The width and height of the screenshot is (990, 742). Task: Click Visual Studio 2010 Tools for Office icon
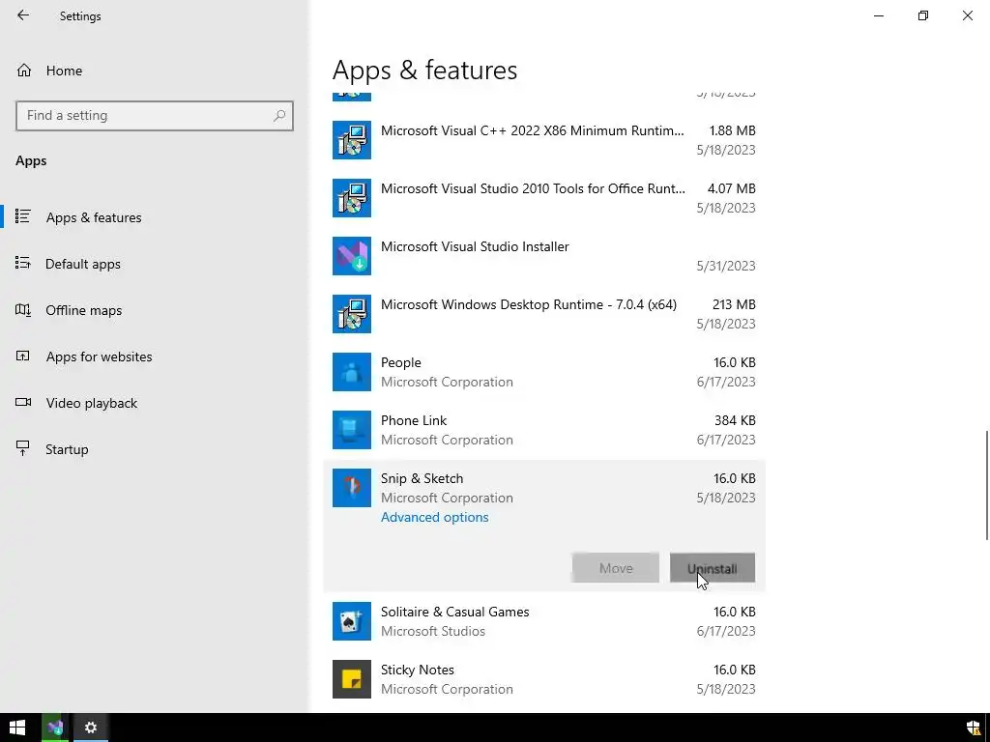tap(352, 198)
